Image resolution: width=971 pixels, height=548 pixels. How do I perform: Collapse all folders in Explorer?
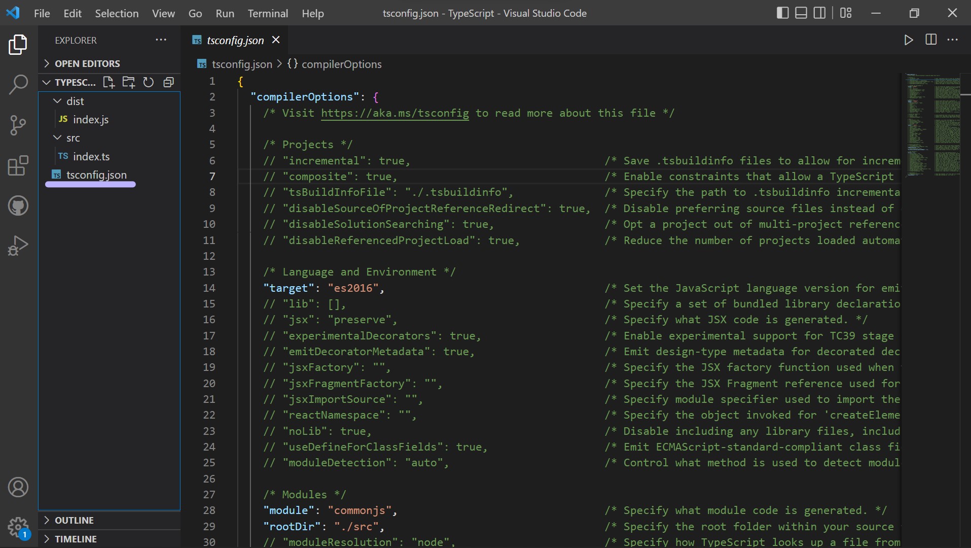169,82
